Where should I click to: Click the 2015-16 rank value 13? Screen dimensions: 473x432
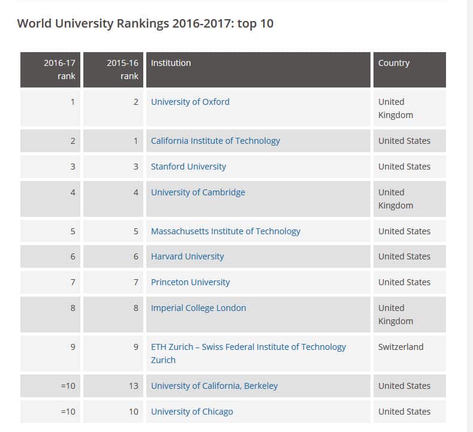(133, 386)
